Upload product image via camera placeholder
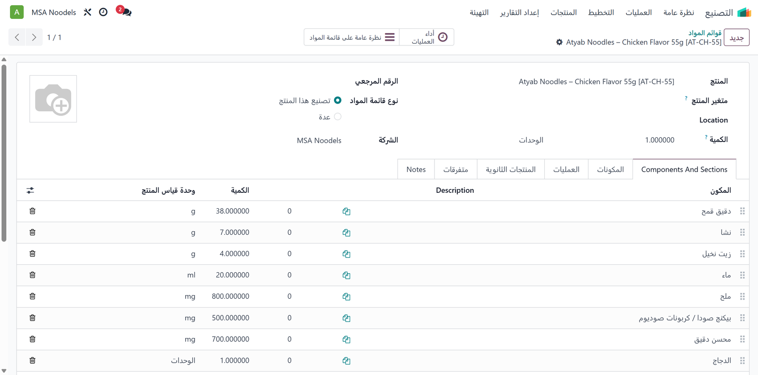The image size is (758, 375). coord(53,99)
